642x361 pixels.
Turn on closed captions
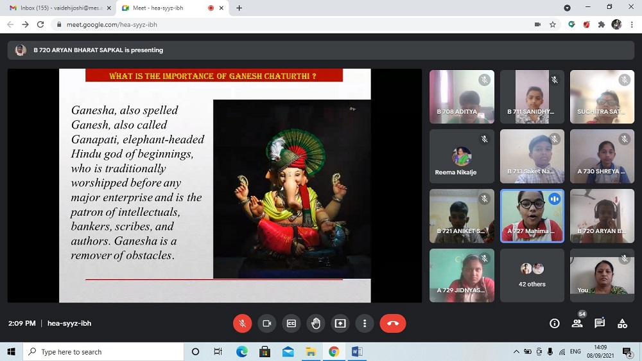coord(291,323)
